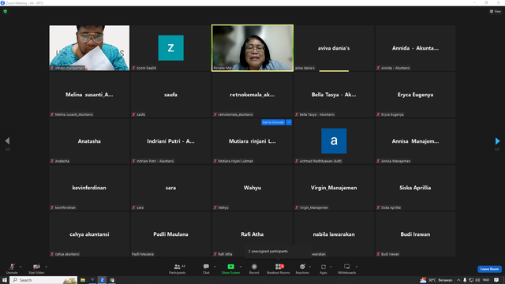505x284 pixels.
Task: Expand the Reactions caret
Action: tap(310, 267)
